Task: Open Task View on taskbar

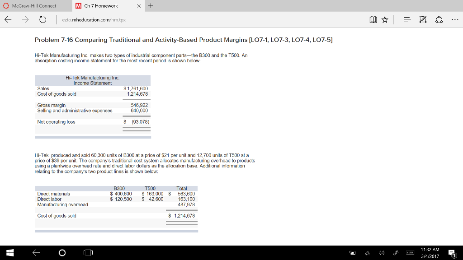Action: click(x=88, y=253)
